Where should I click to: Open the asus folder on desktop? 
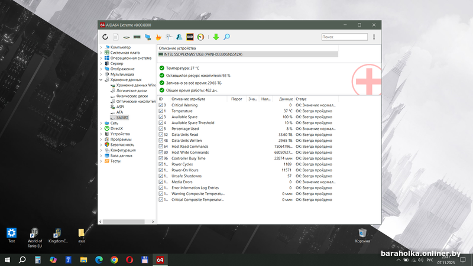pyautogui.click(x=82, y=235)
